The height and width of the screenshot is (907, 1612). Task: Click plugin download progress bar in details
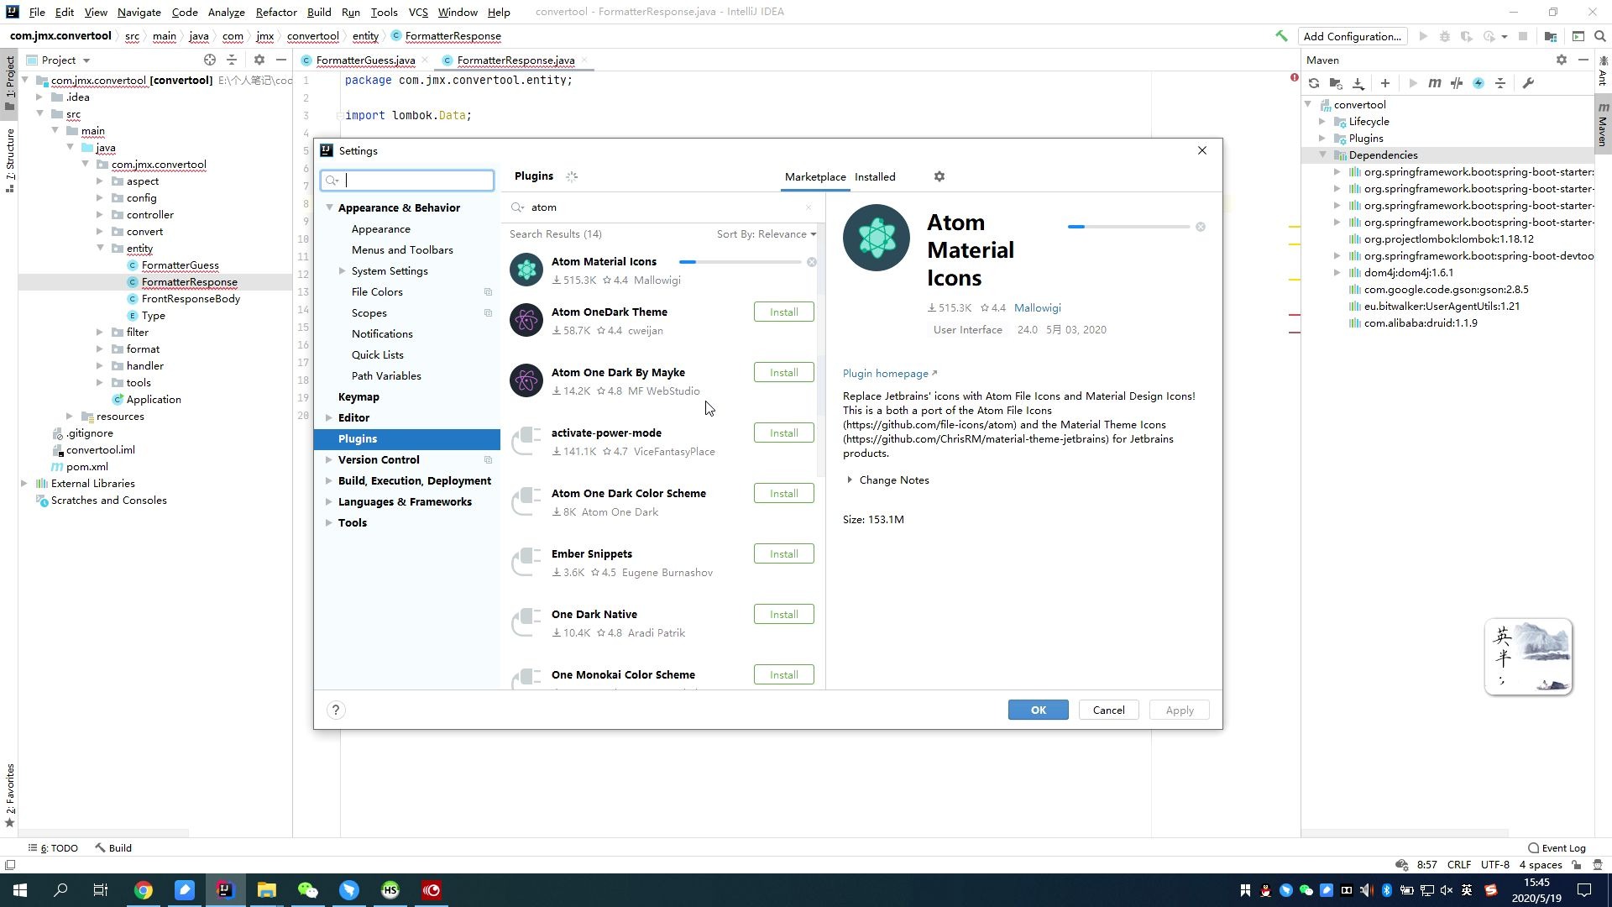coord(1128,227)
